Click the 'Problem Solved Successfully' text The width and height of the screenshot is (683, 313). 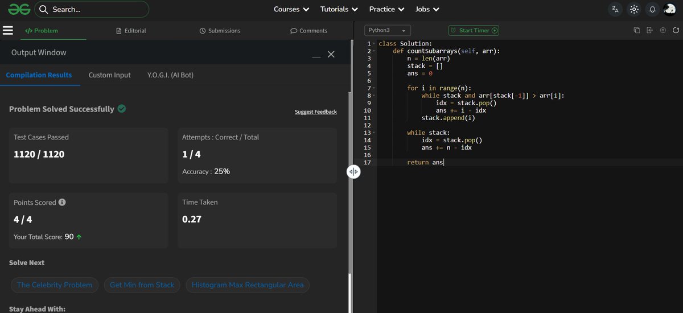click(61, 109)
